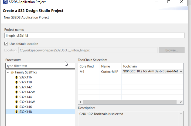Click the toolchain table left scroll arrow
191x126 pixels.
point(80,102)
